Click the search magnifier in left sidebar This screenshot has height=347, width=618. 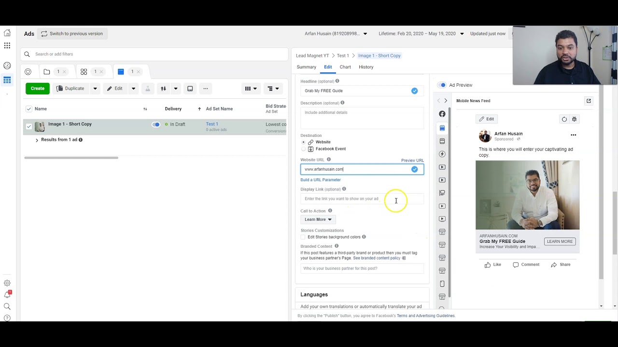pos(7,307)
